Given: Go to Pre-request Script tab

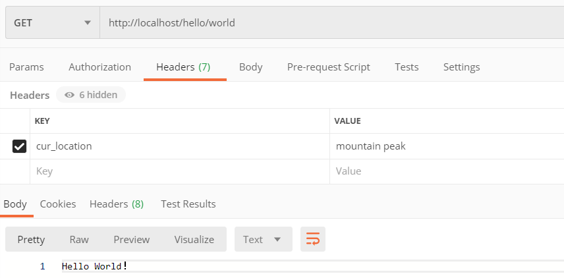Looking at the screenshot, I should click(x=328, y=67).
